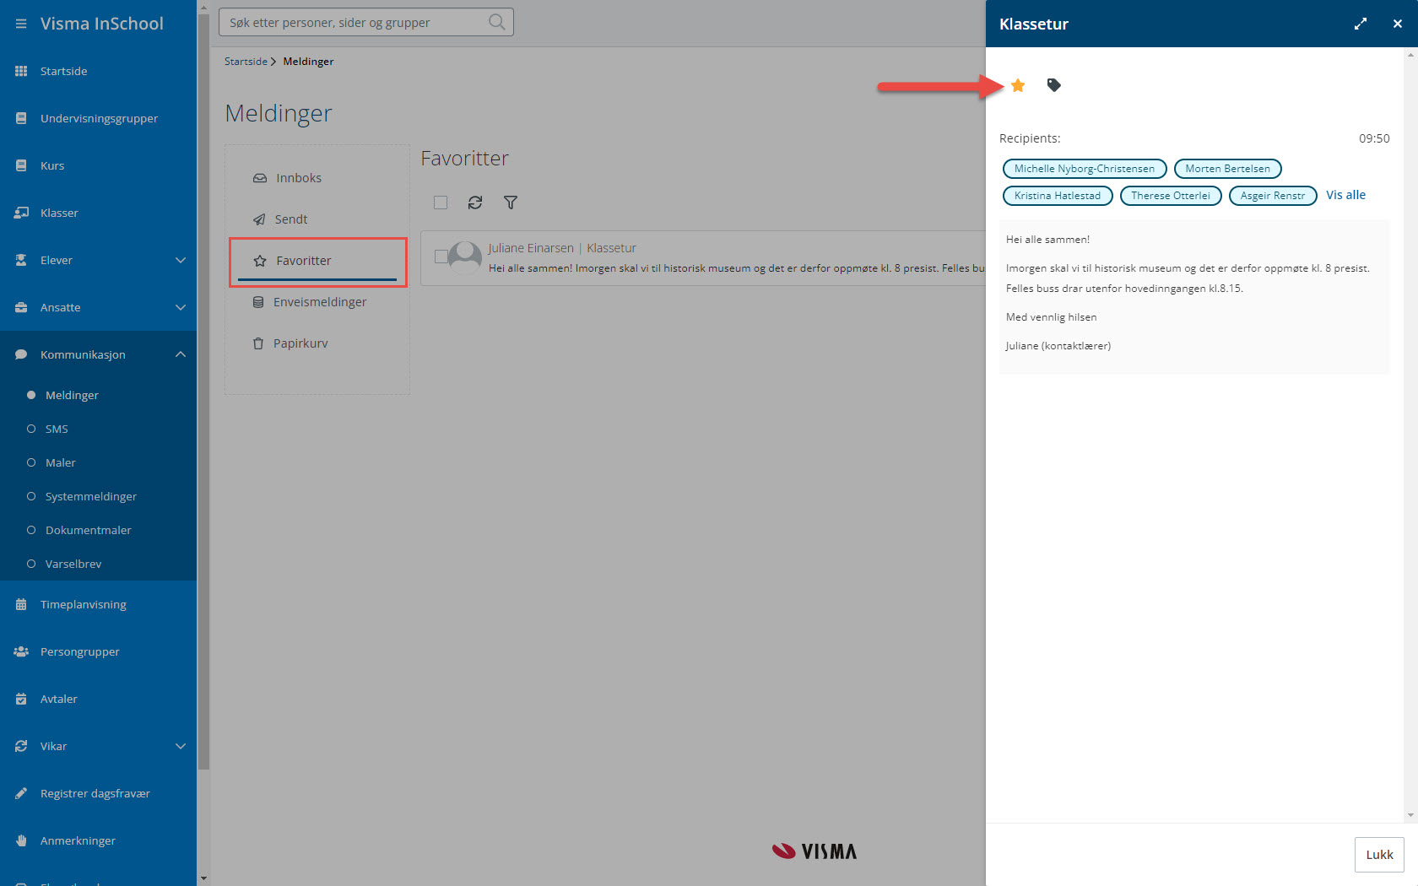
Task: Switch to Sendt messages
Action: (290, 219)
